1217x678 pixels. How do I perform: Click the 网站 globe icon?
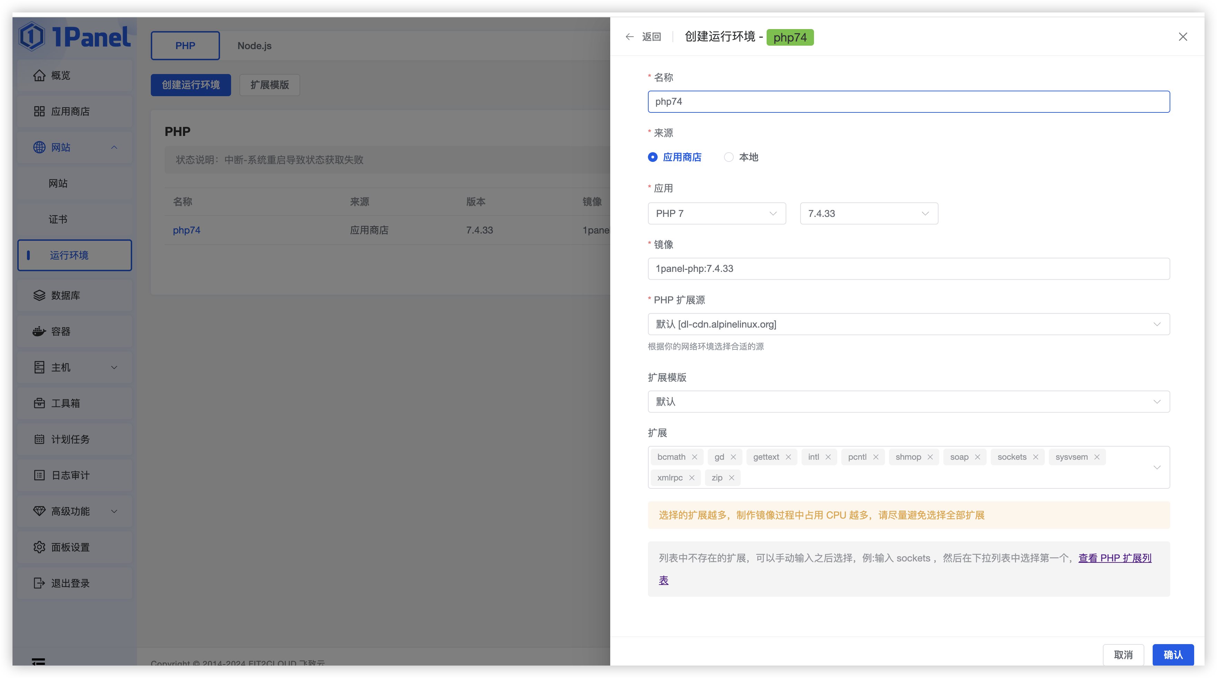point(39,147)
